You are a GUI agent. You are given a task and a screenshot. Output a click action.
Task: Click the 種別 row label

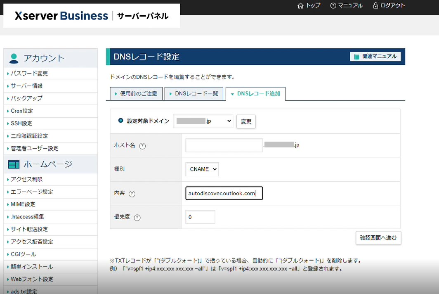pos(119,169)
